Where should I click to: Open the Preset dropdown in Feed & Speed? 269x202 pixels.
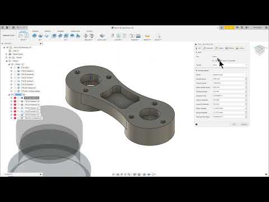tap(229, 75)
